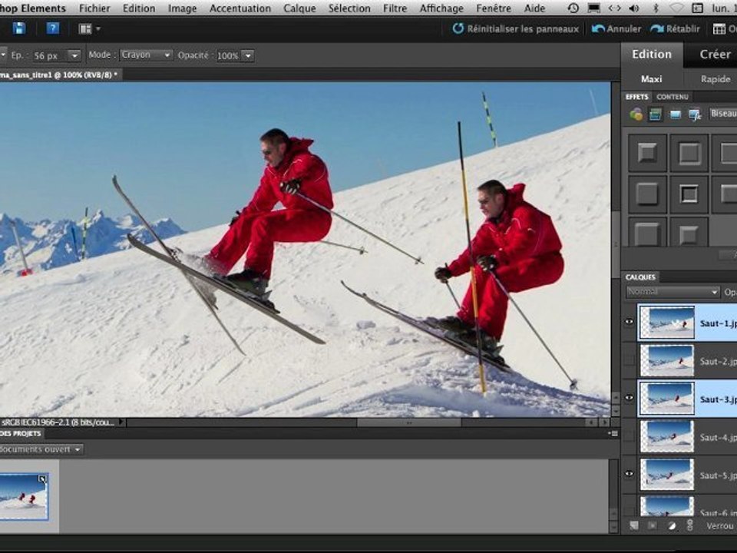Open the Affichage menu

441,8
